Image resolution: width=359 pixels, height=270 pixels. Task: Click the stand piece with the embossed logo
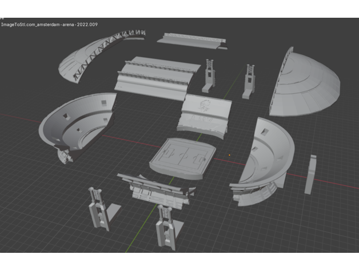(x=207, y=112)
